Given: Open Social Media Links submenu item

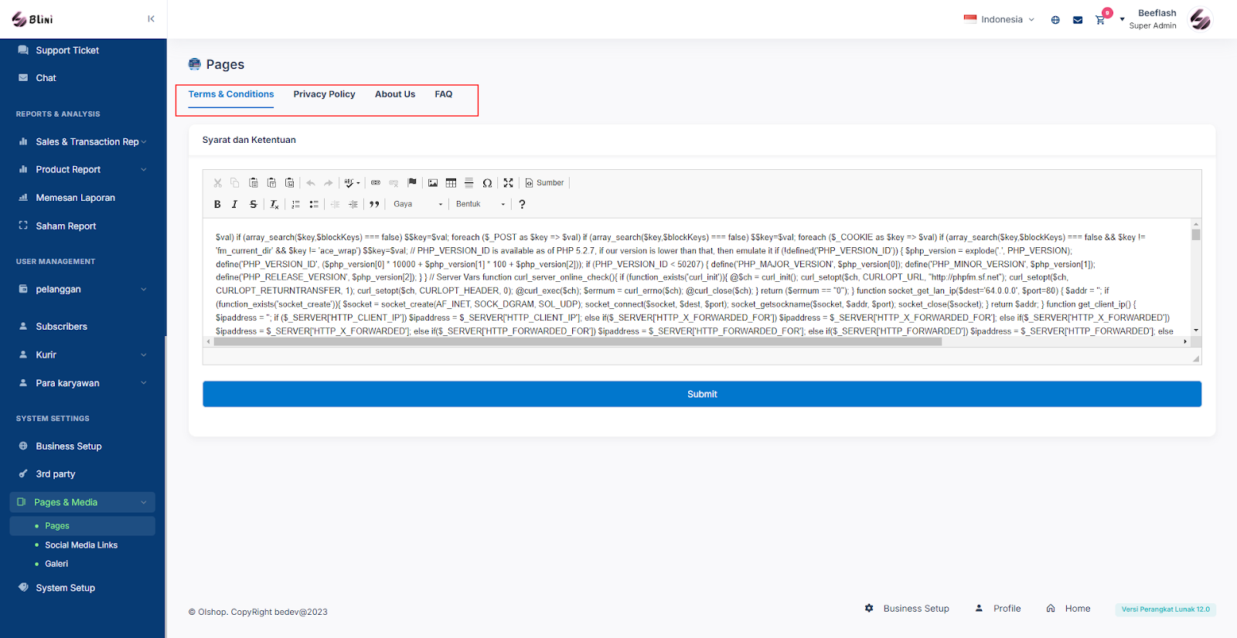Looking at the screenshot, I should [81, 545].
